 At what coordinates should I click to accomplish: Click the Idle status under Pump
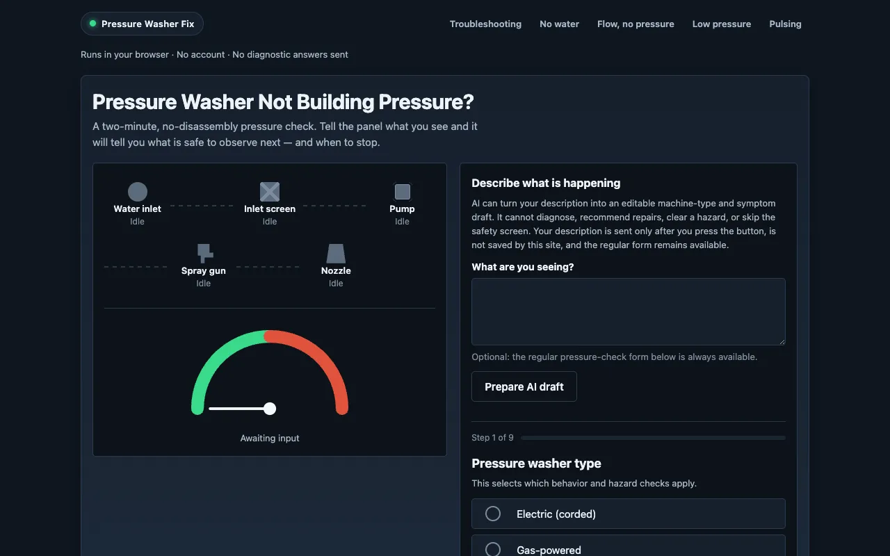point(402,222)
